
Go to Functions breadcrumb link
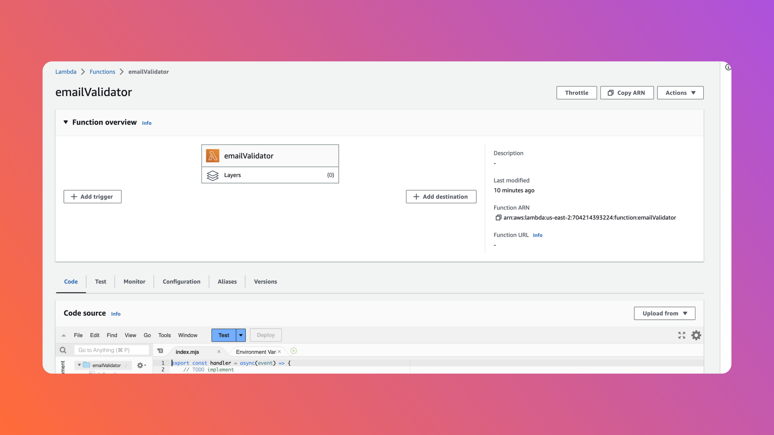coord(103,72)
